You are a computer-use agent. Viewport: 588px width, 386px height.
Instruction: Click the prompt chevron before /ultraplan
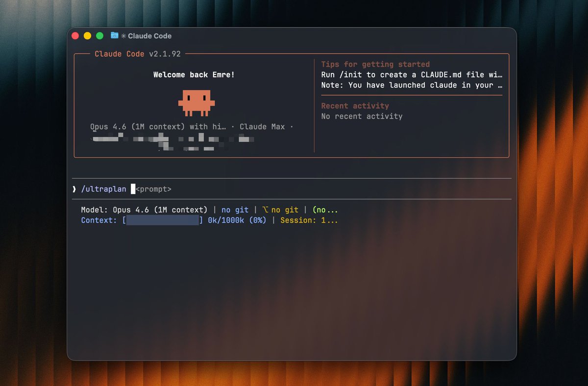(x=74, y=189)
